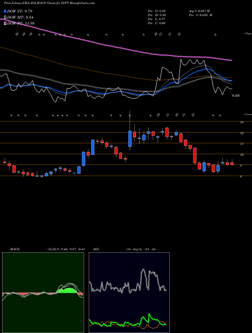This screenshot has height=333, width=252.
Task: Click the 'Pre O: 9.20' value
Action: tap(157, 11)
